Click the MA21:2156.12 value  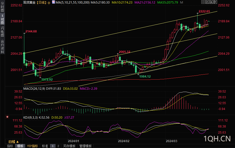[145, 3]
